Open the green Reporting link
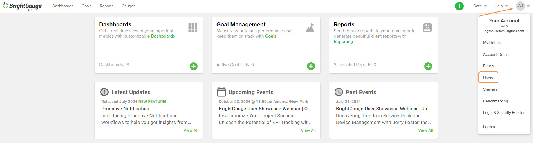This screenshot has width=533, height=143. click(343, 41)
